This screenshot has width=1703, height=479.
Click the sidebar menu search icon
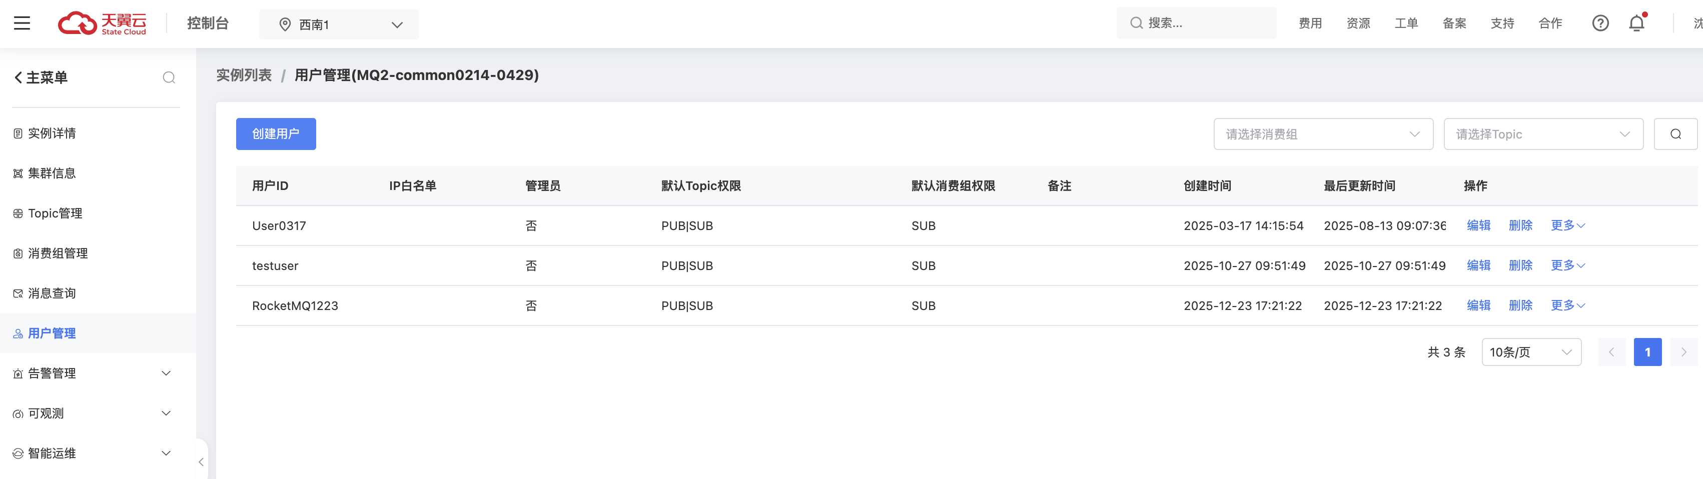pyautogui.click(x=169, y=78)
